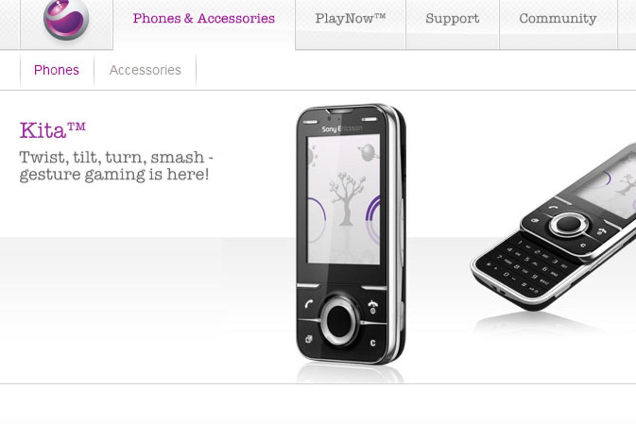Click the end call key on upright phone

click(x=372, y=305)
